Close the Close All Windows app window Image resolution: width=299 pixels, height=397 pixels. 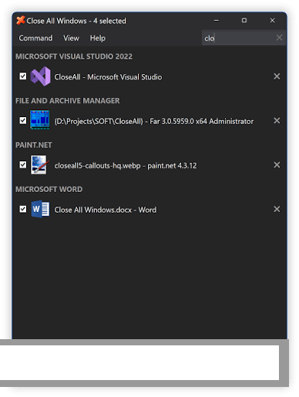click(x=273, y=20)
